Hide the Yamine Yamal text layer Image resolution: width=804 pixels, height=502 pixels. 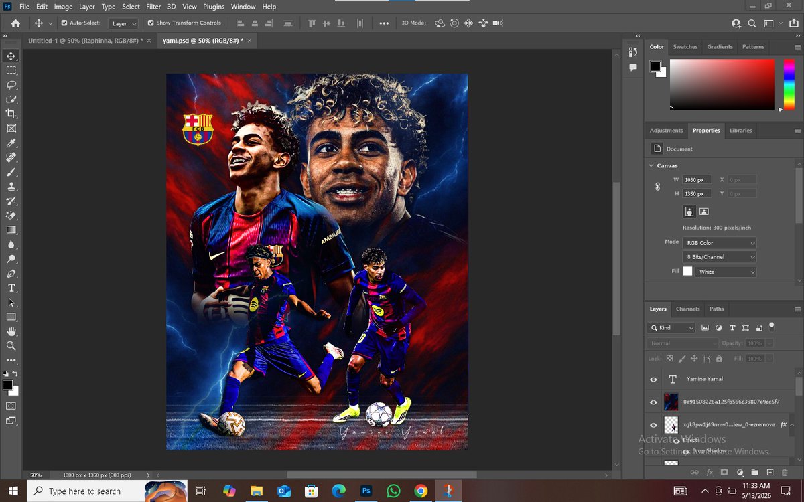point(653,379)
